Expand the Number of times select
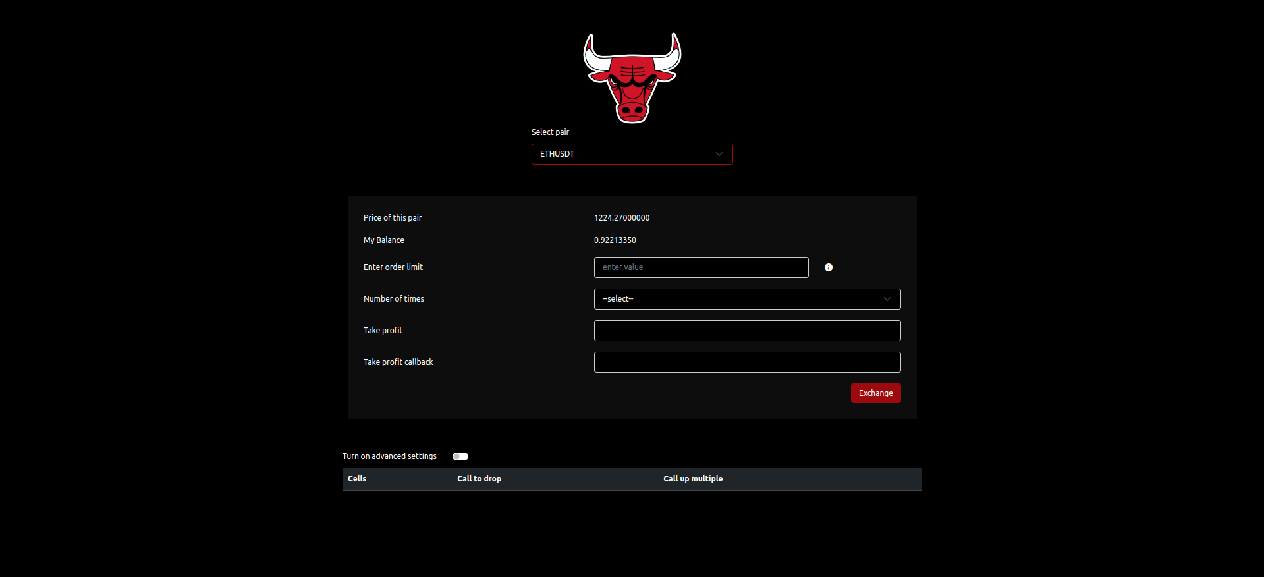Image resolution: width=1264 pixels, height=577 pixels. pos(747,299)
